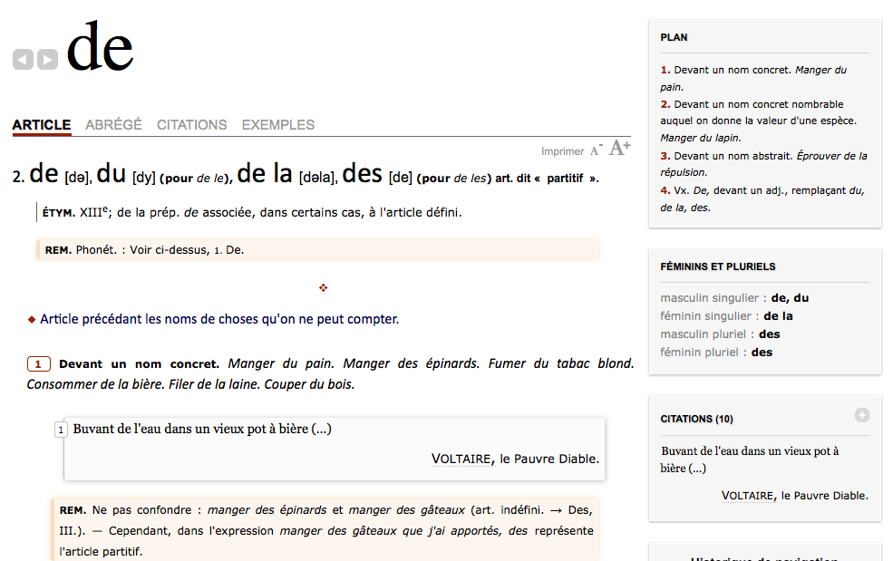The image size is (893, 561).
Task: Go to the previous dictionary entry arrow
Action: click(x=23, y=60)
